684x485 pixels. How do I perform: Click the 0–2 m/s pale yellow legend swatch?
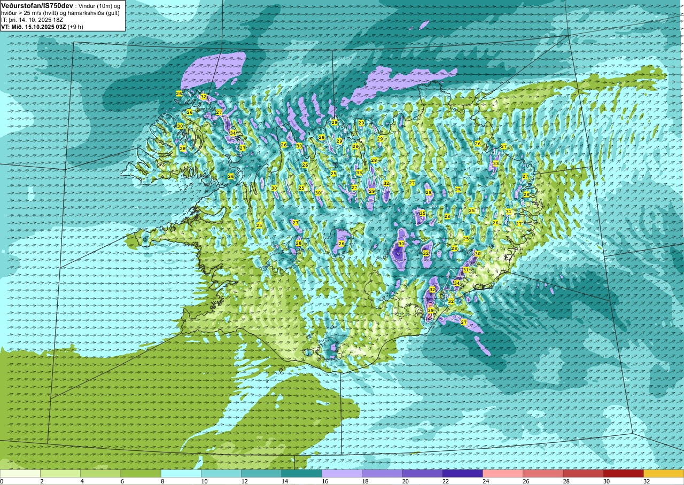20,473
